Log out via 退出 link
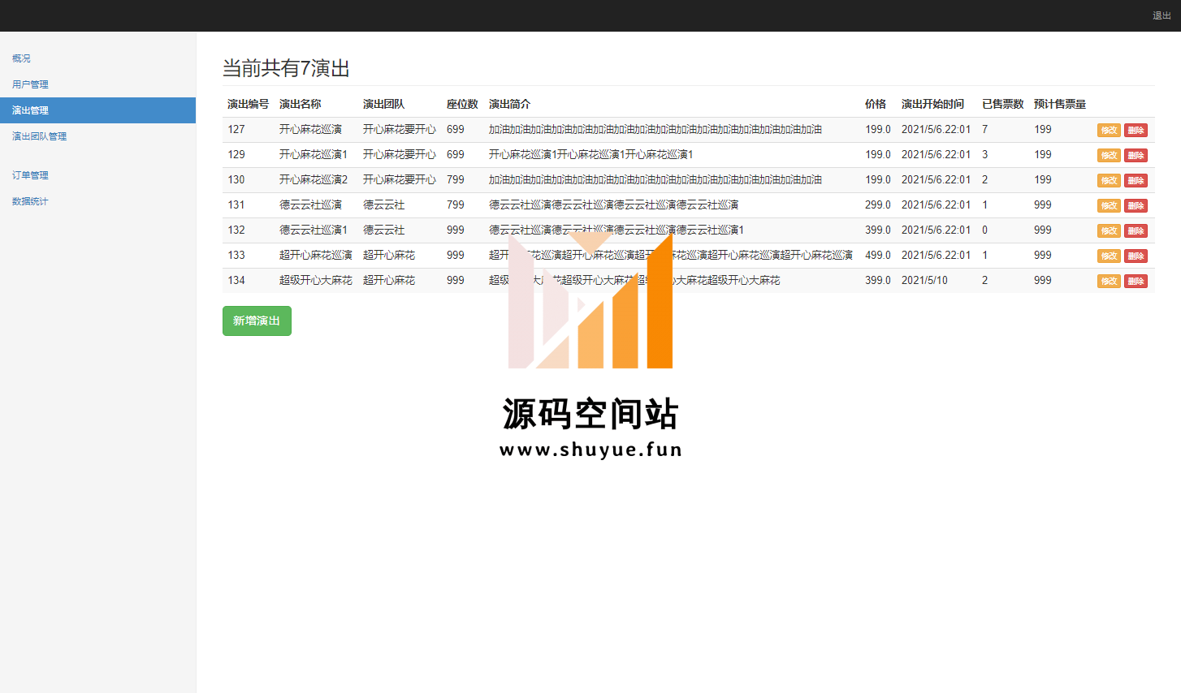The width and height of the screenshot is (1181, 693). [1162, 15]
